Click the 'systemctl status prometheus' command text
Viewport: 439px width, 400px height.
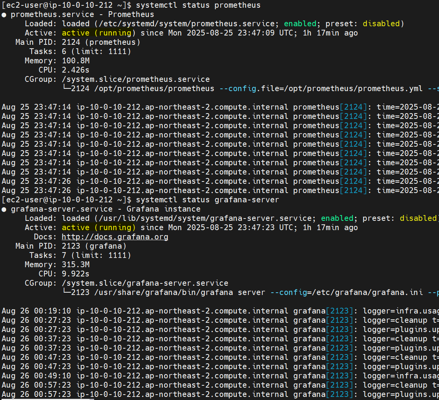(x=198, y=5)
